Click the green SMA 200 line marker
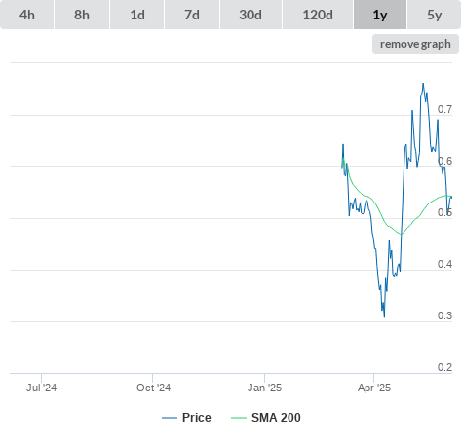Viewport: 462px width, 443px height. 239,418
